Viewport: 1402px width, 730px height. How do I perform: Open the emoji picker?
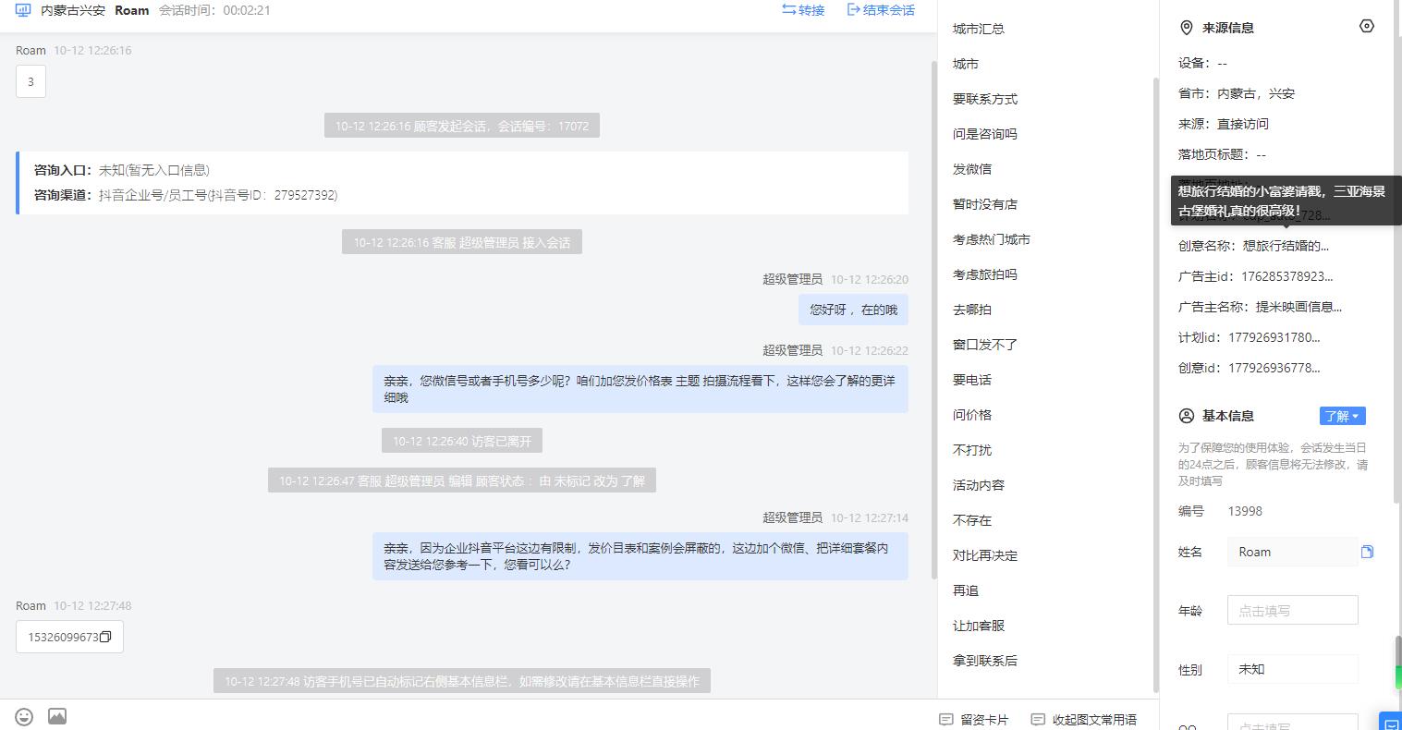pyautogui.click(x=25, y=716)
